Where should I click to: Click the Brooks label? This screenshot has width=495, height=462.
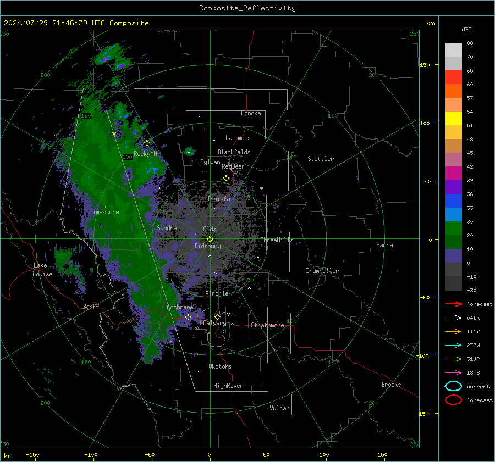(x=391, y=385)
